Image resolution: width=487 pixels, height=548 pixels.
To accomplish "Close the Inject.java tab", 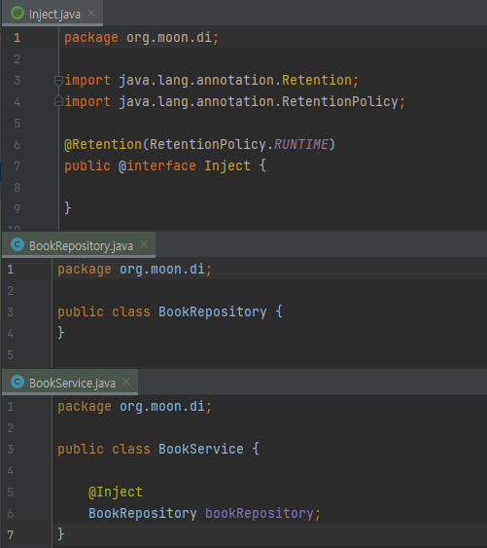I will [91, 14].
